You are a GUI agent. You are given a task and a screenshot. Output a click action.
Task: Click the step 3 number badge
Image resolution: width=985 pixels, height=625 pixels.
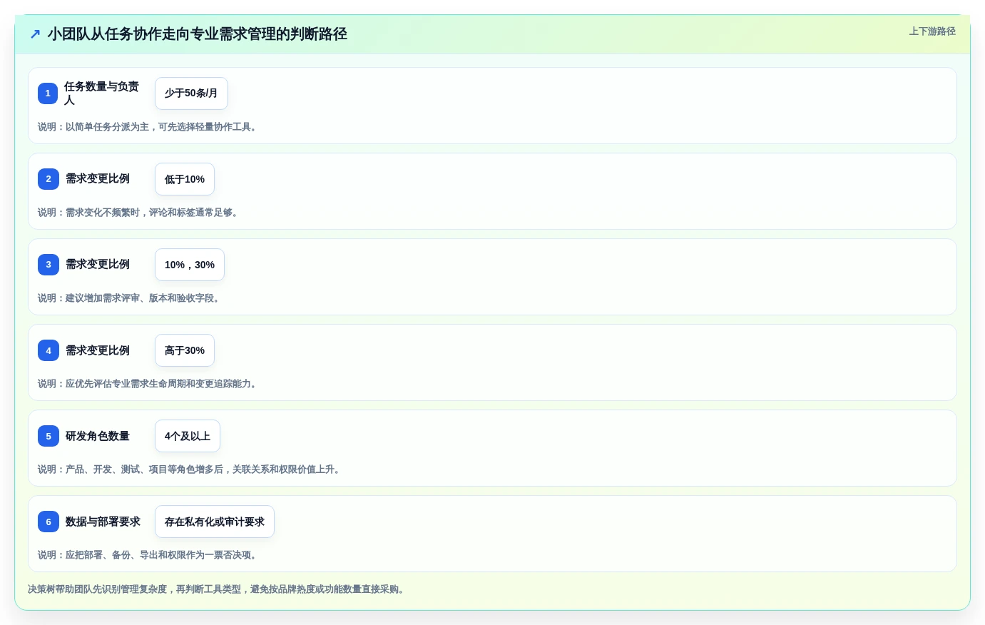point(49,265)
